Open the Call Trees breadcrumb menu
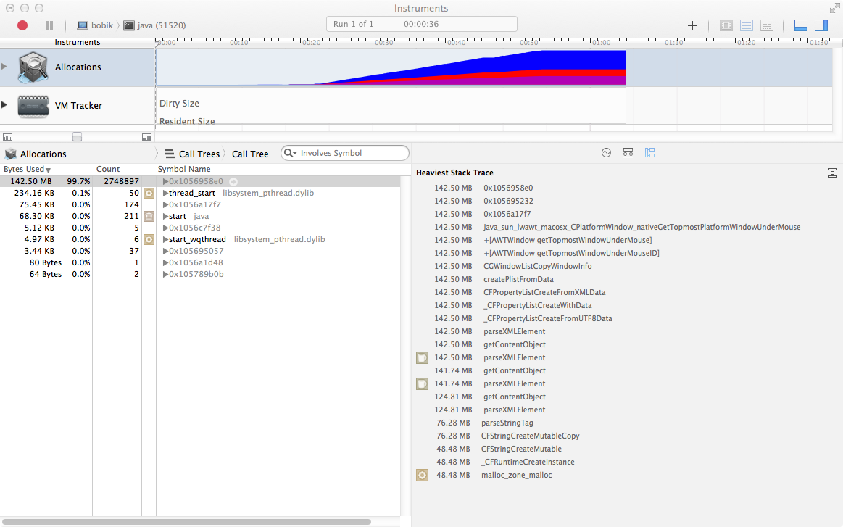The image size is (843, 527). pos(192,154)
